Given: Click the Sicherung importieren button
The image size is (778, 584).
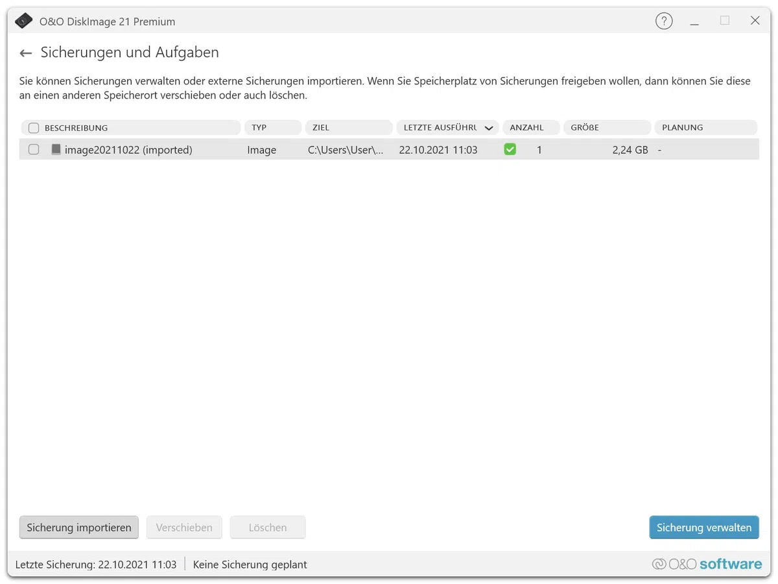Looking at the screenshot, I should [79, 528].
